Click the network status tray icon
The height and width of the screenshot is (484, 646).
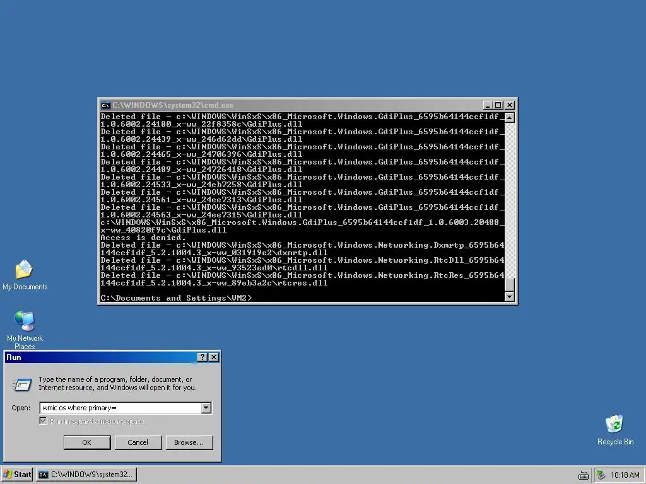[x=601, y=475]
